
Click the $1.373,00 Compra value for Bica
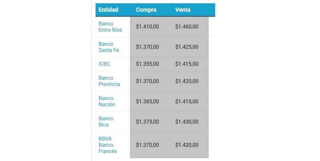click(147, 121)
